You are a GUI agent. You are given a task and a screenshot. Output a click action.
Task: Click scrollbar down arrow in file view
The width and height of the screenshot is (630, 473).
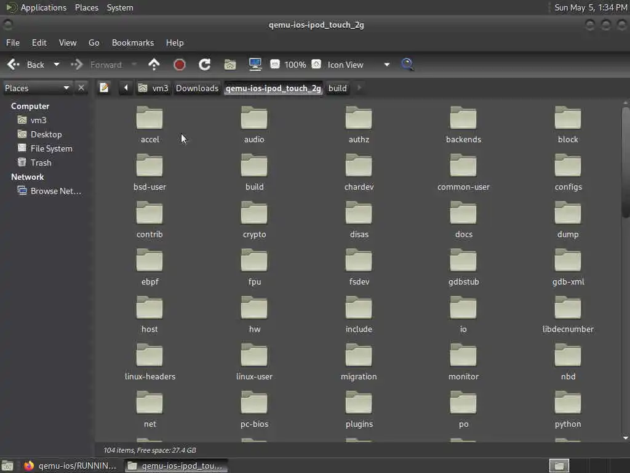[625, 438]
